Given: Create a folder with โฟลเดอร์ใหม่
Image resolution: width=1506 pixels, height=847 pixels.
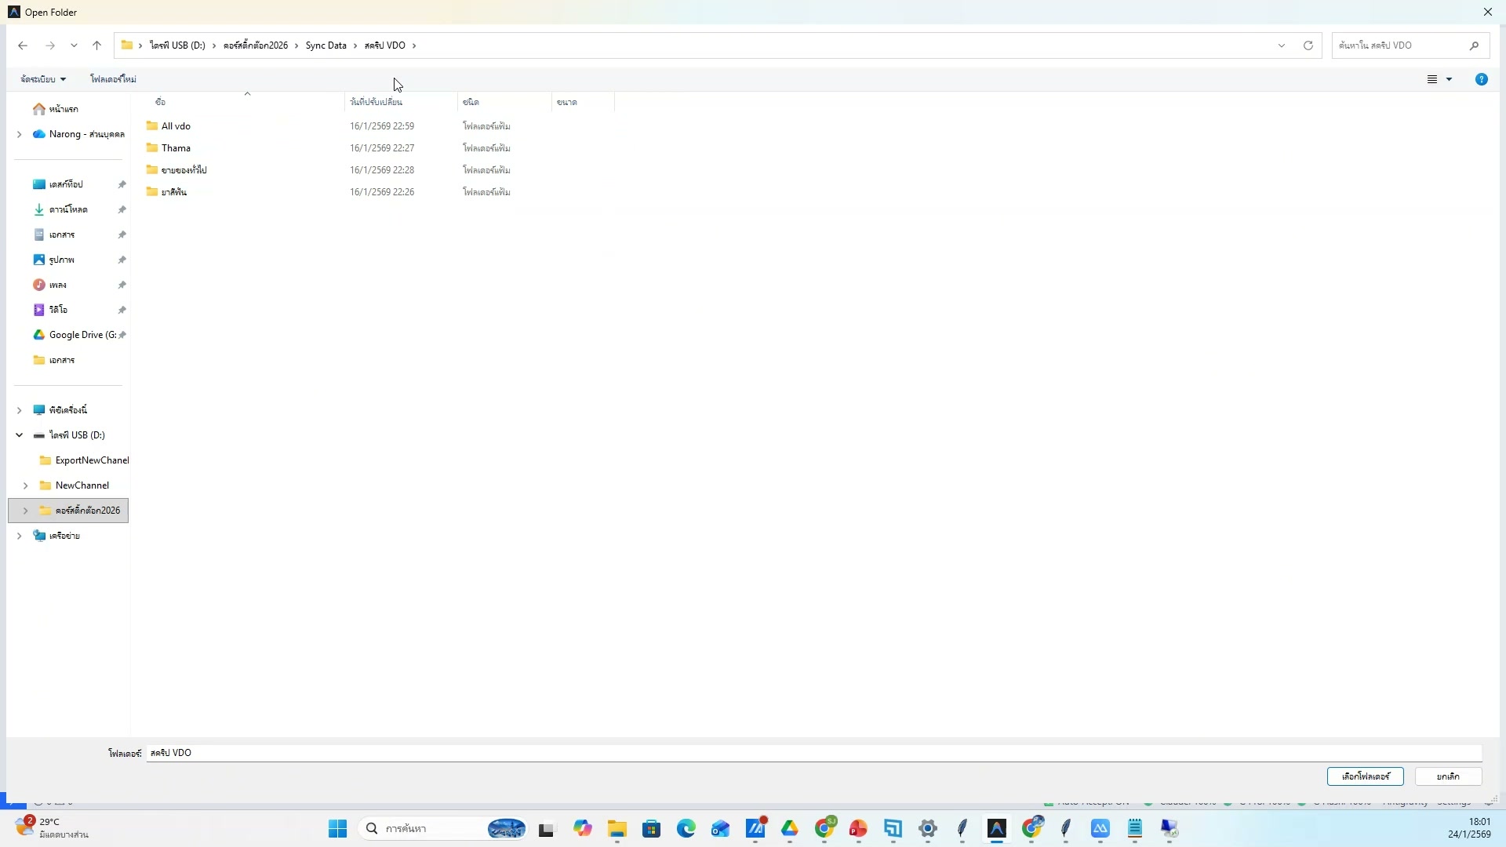Looking at the screenshot, I should coord(114,78).
